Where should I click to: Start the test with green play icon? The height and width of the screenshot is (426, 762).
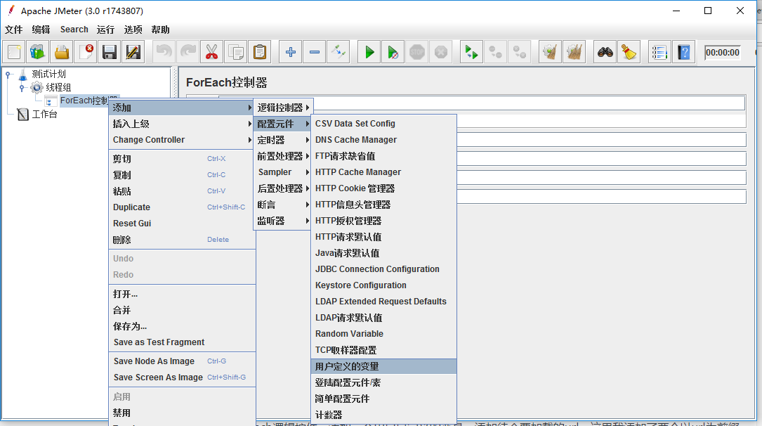(369, 52)
